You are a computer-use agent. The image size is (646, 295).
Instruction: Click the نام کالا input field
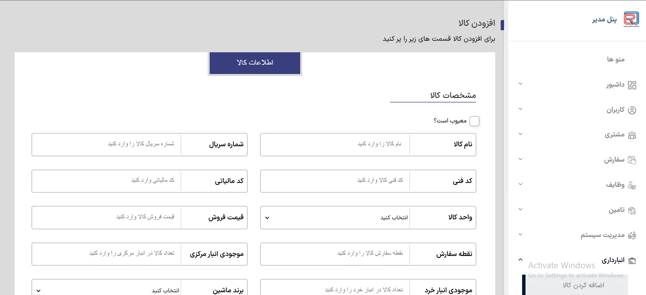coord(335,145)
